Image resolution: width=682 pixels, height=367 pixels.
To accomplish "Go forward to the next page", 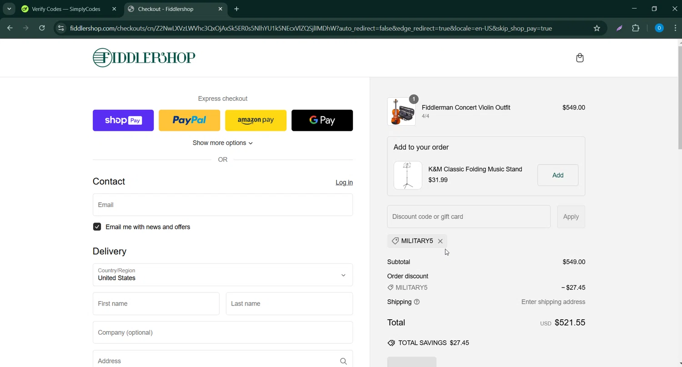I will (x=26, y=28).
